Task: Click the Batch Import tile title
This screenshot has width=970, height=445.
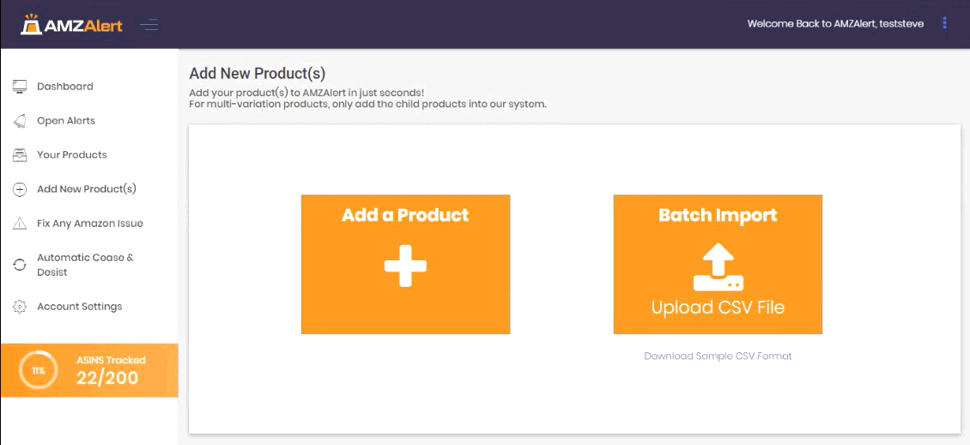Action: coord(718,216)
